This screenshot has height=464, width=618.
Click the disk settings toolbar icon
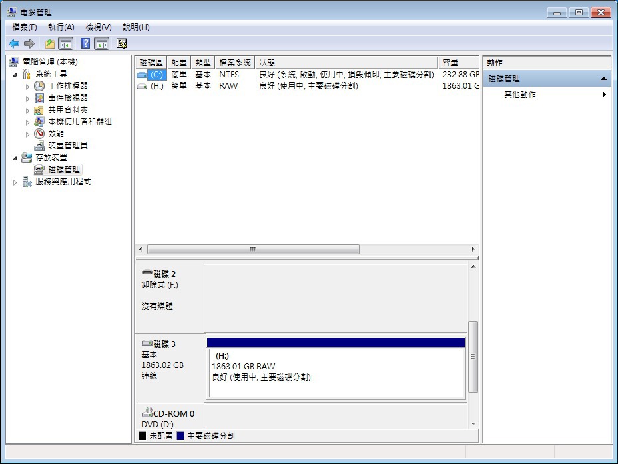[122, 43]
